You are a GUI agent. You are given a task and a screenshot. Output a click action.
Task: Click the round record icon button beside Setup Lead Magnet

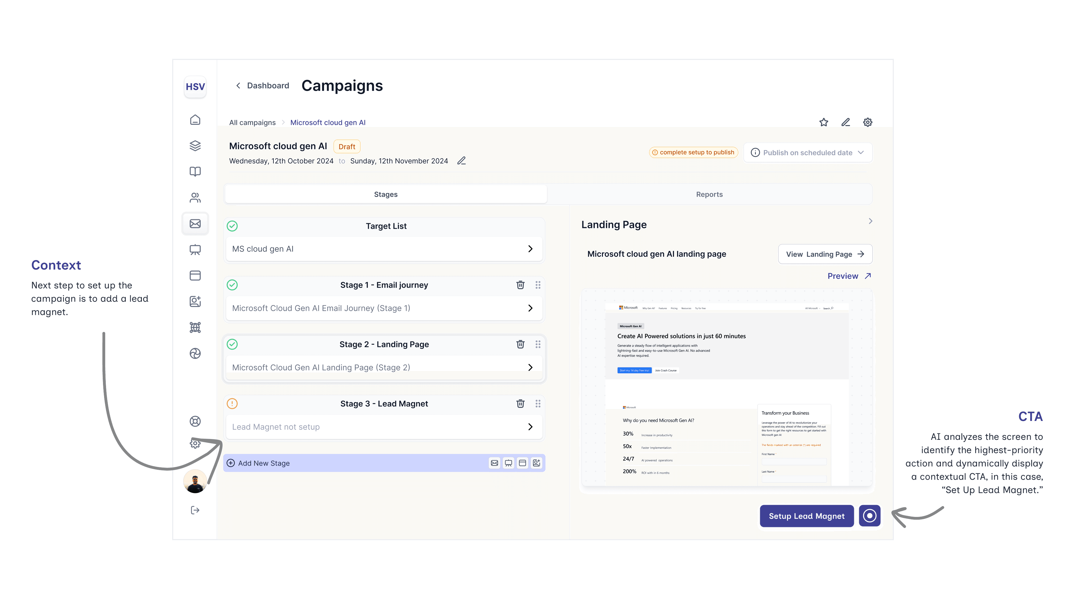(x=869, y=516)
